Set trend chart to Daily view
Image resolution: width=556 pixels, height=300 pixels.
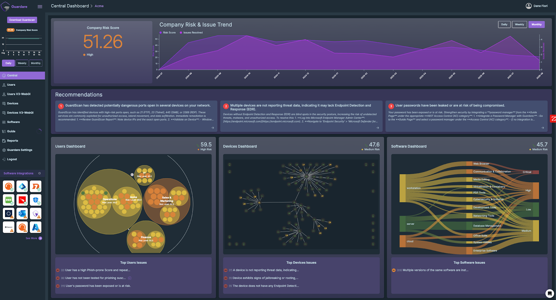(504, 24)
